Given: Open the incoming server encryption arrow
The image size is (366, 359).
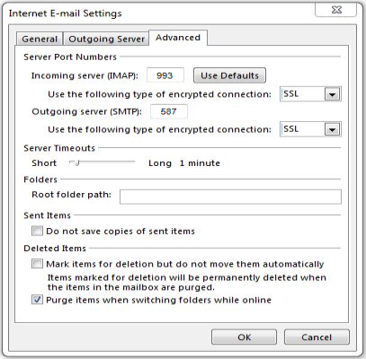Looking at the screenshot, I should (332, 94).
